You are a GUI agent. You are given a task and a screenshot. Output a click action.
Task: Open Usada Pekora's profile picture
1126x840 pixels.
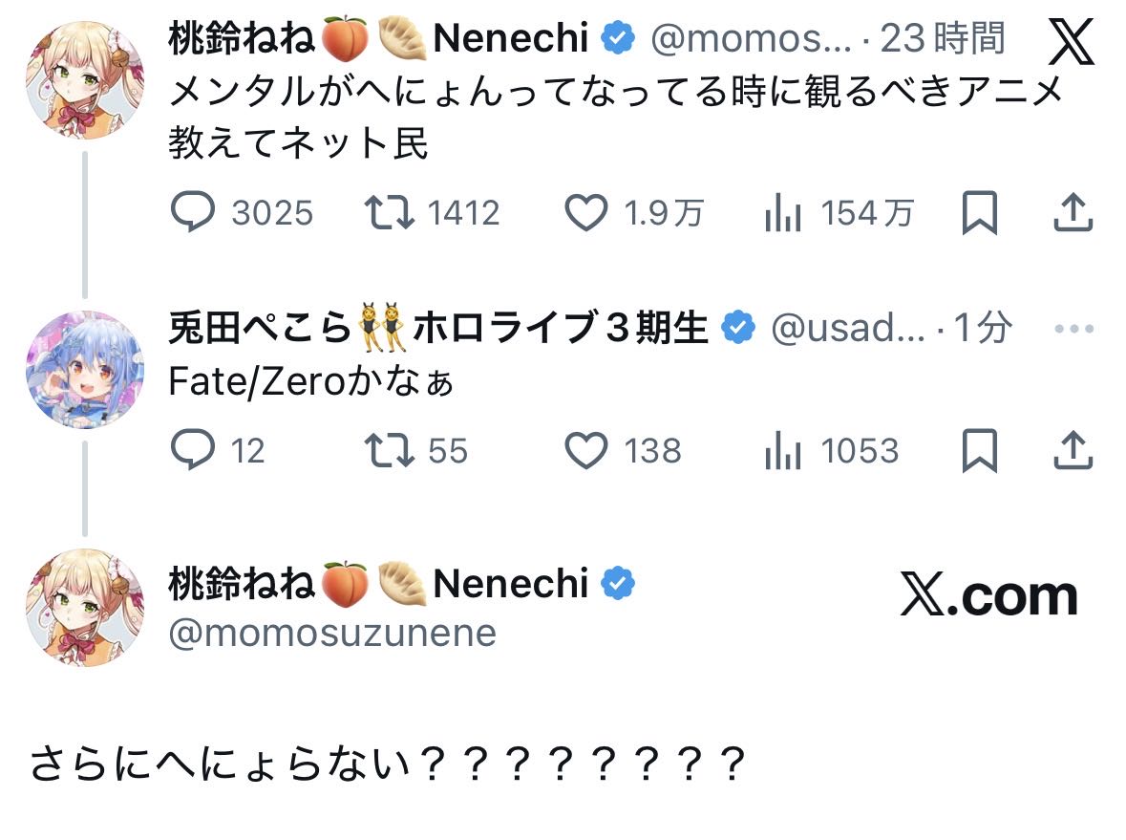(x=84, y=369)
